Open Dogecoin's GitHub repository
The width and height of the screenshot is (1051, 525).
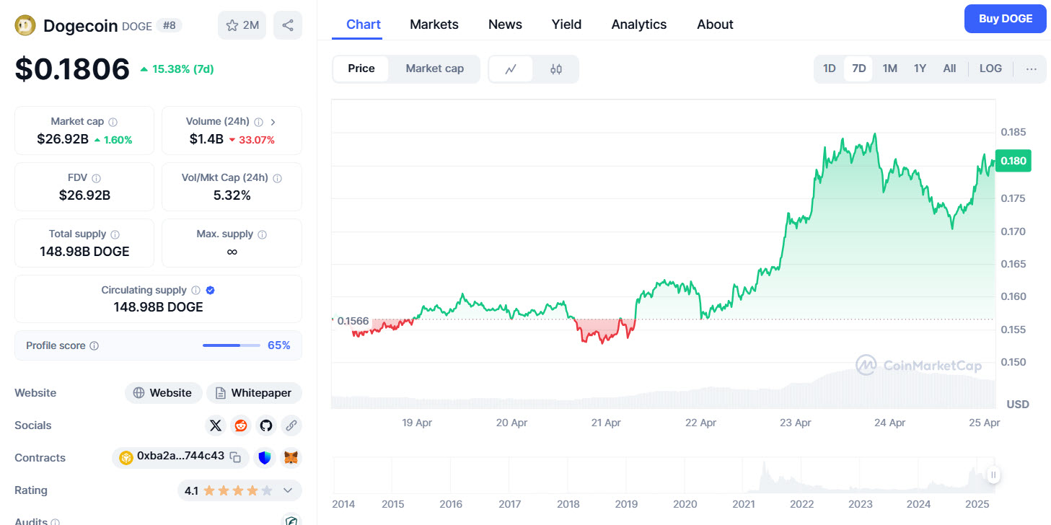(x=265, y=425)
